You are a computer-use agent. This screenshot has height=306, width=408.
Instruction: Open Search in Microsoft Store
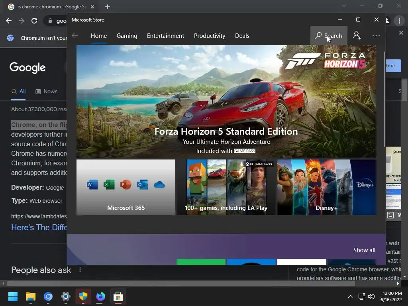[329, 35]
